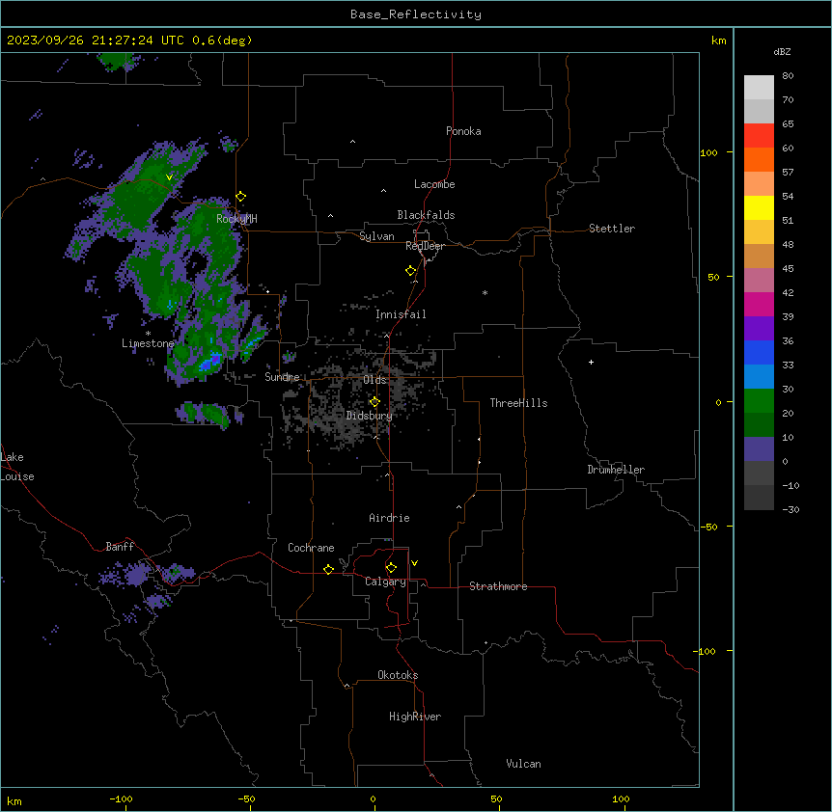Select the magenta 39-42 dBZ legend swatch

tap(759, 304)
